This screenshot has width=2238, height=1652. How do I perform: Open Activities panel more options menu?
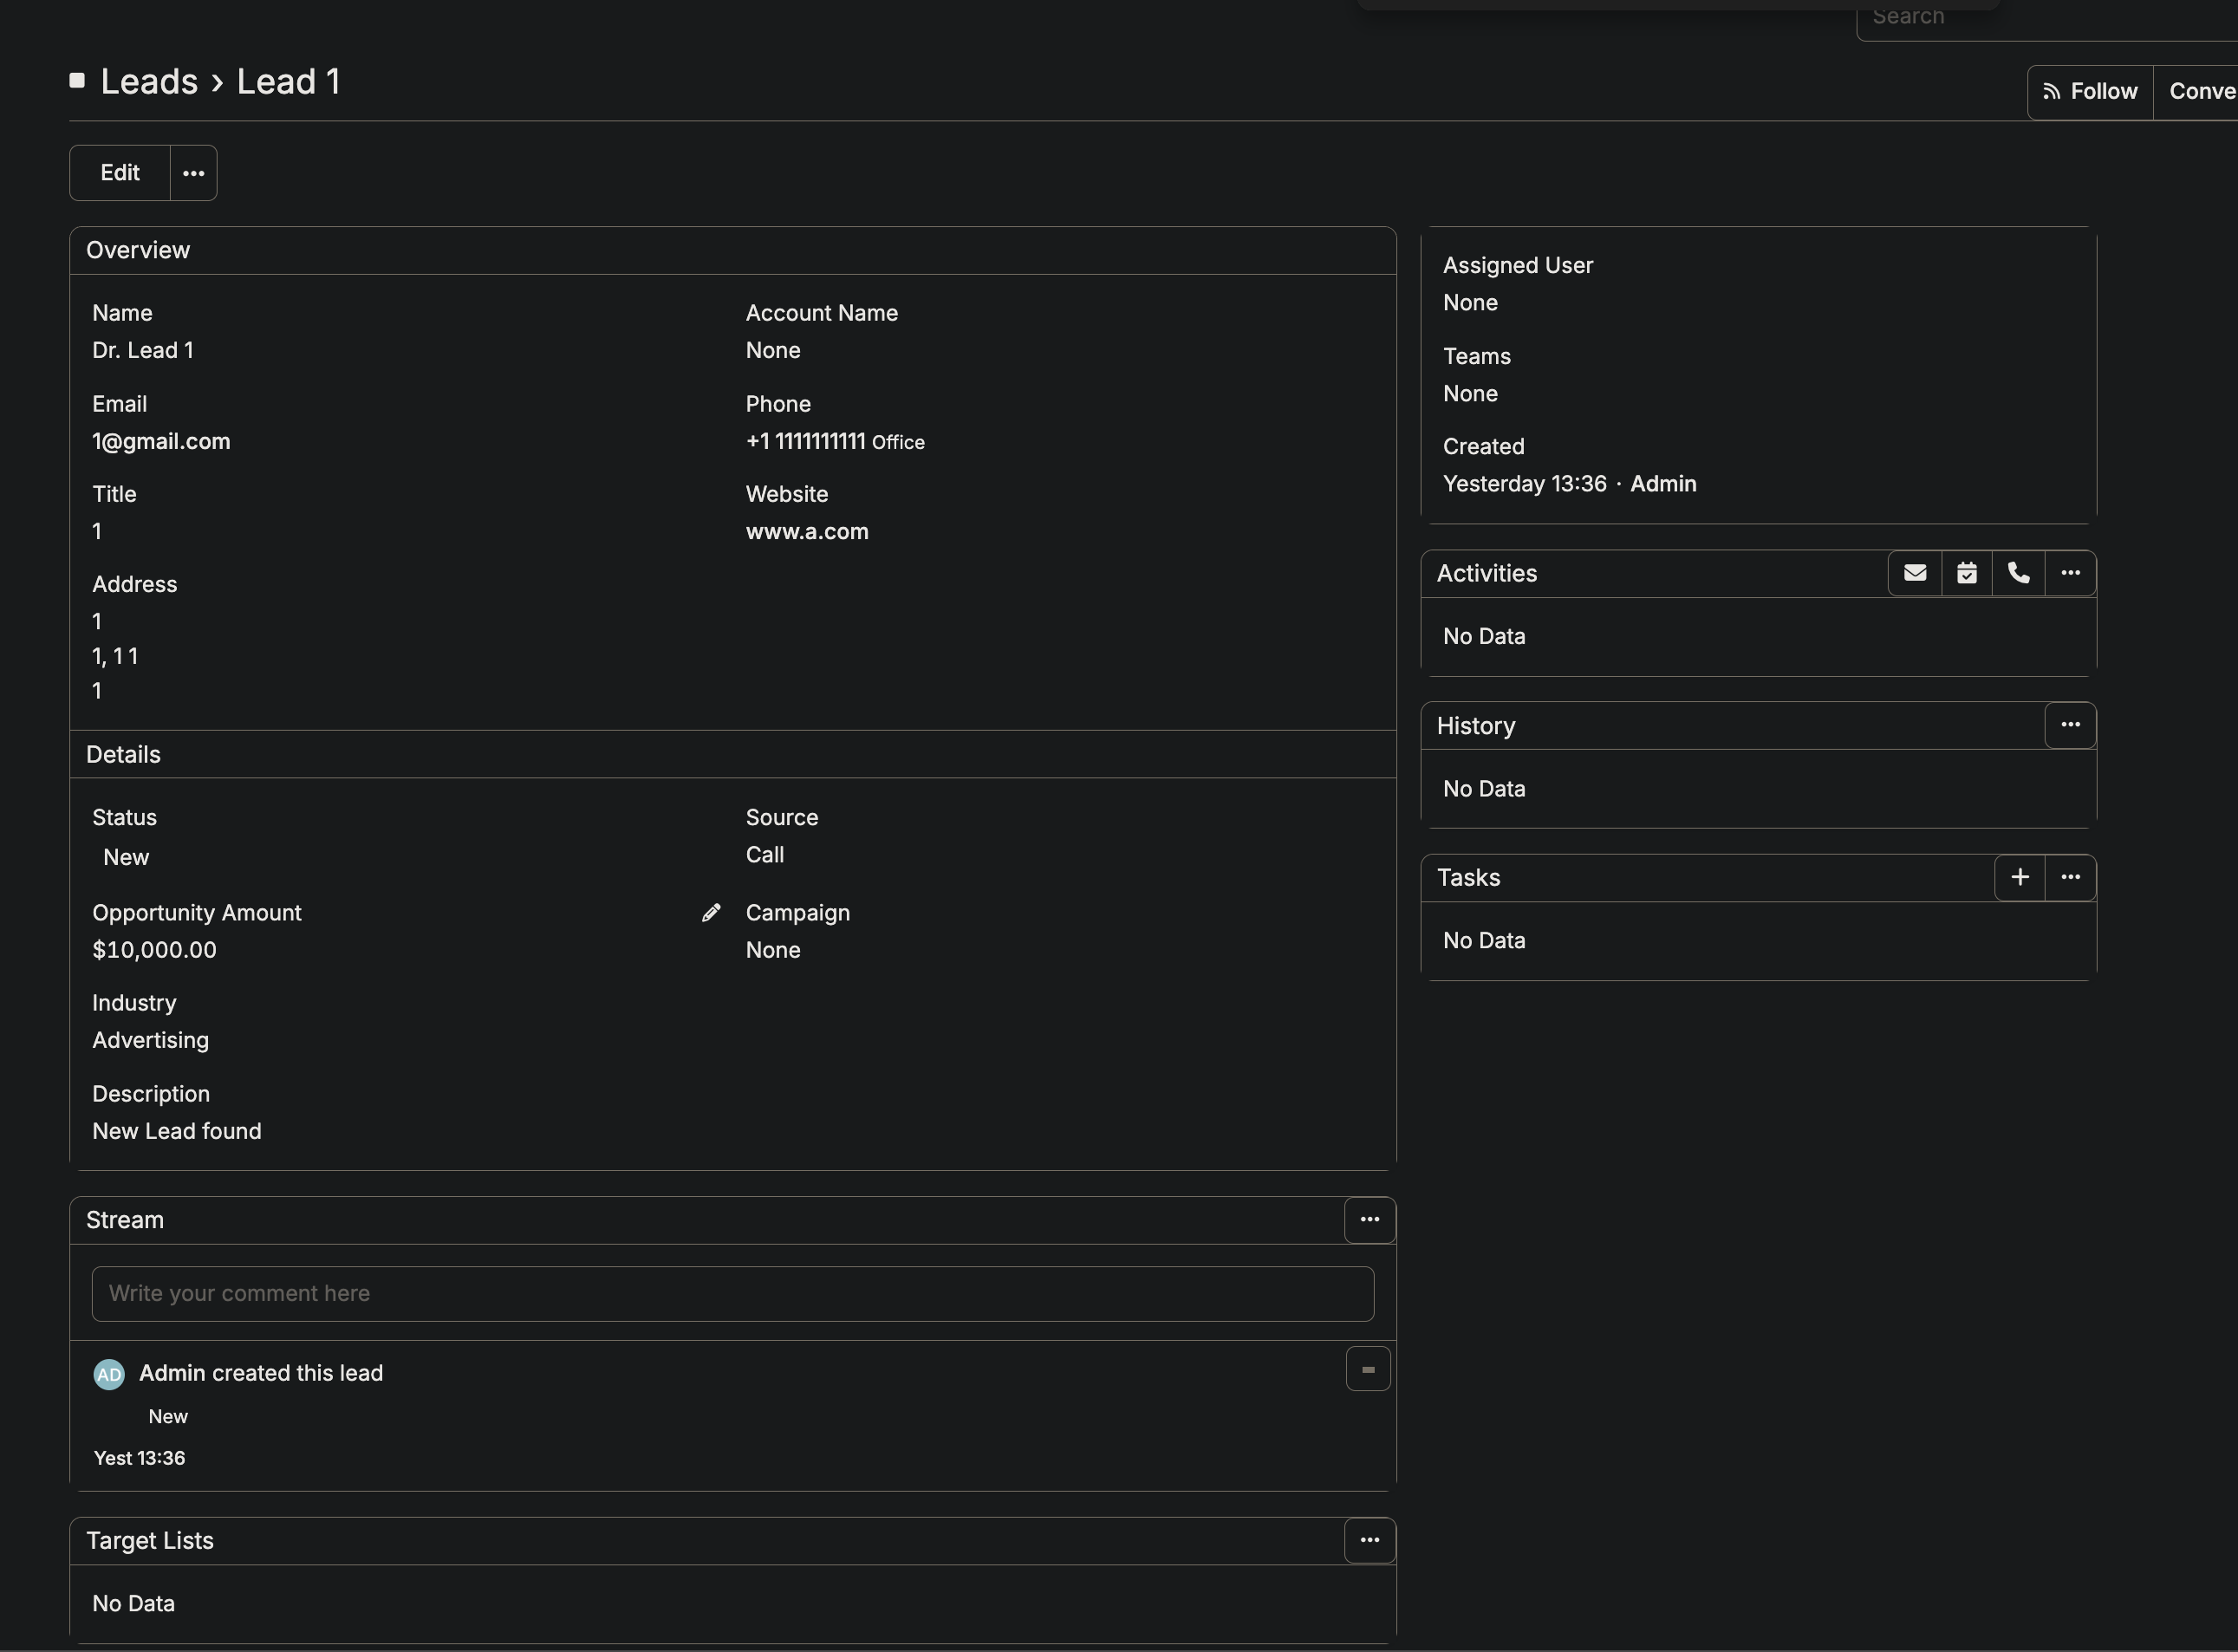tap(2070, 573)
